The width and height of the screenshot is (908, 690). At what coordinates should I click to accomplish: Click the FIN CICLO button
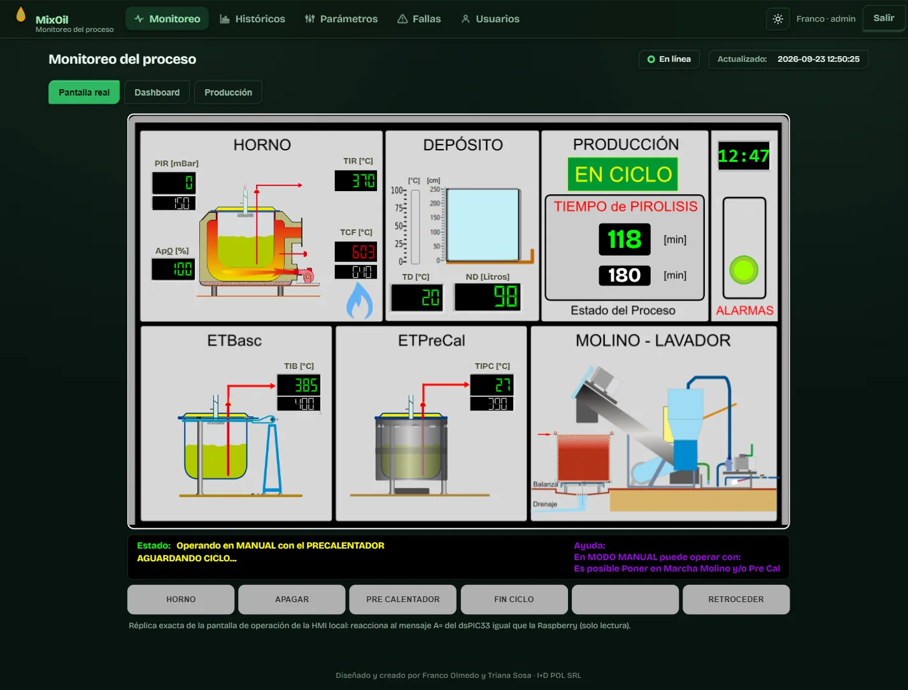pos(514,600)
